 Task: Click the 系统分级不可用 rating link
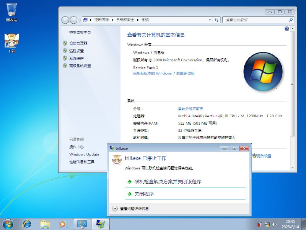(x=190, y=109)
